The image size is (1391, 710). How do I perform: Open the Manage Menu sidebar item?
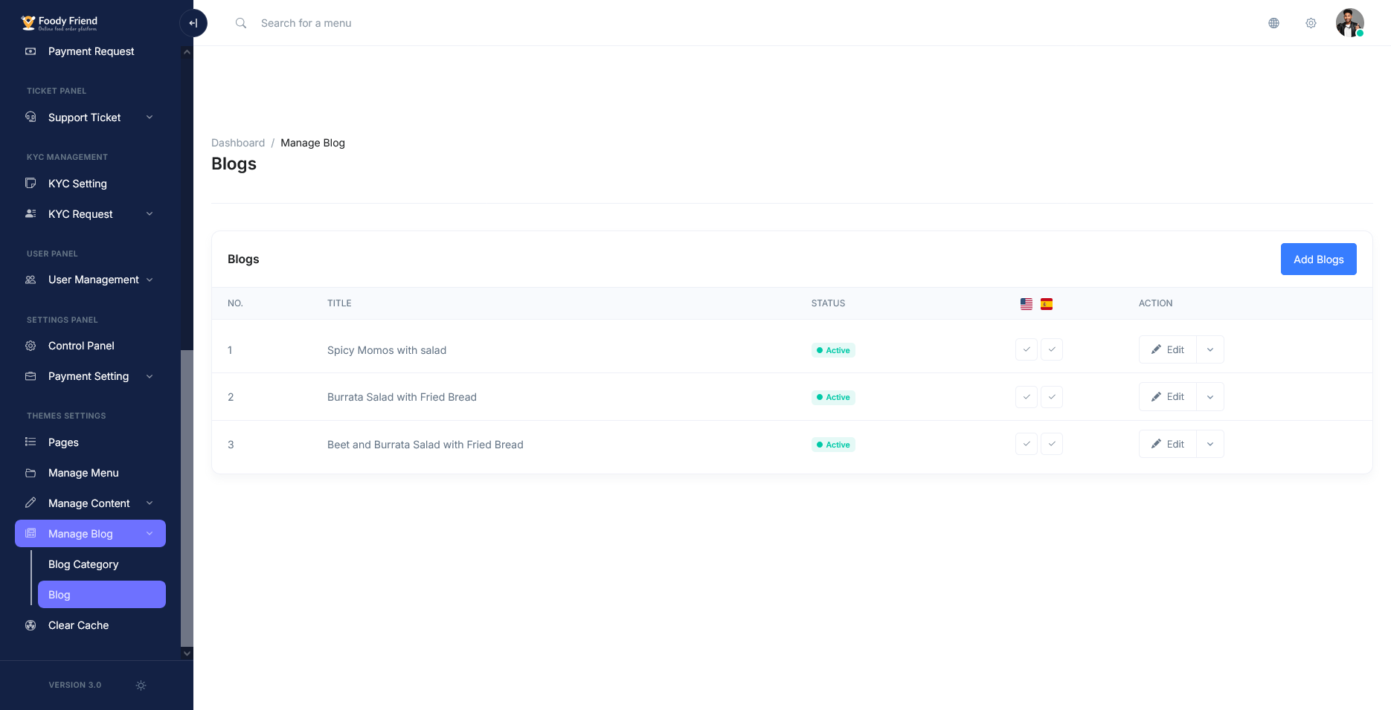(90, 473)
